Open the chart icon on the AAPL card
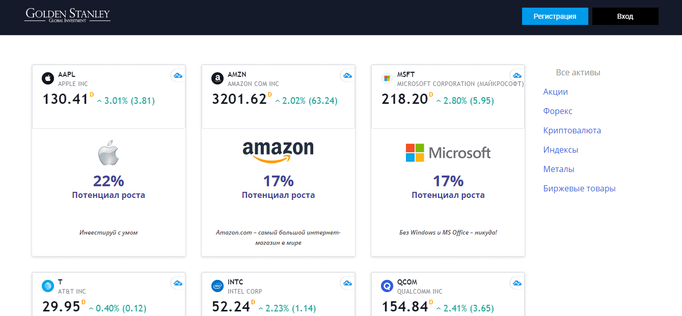This screenshot has width=682, height=316. pos(178,75)
